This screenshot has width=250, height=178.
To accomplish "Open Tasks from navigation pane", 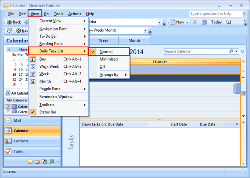I will click(x=32, y=151).
